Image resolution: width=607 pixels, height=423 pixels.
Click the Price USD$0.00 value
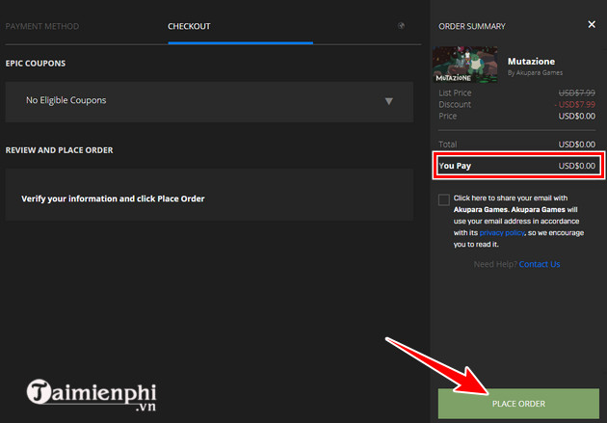click(x=577, y=116)
